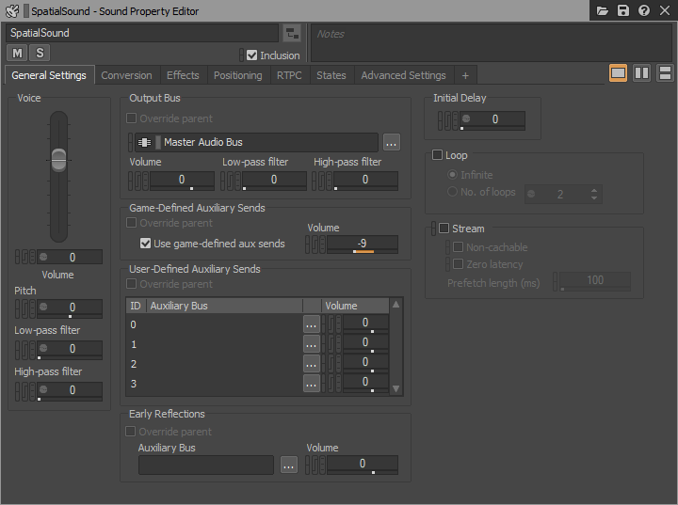
Task: Click the Voice volume fader handle
Action: pos(58,160)
